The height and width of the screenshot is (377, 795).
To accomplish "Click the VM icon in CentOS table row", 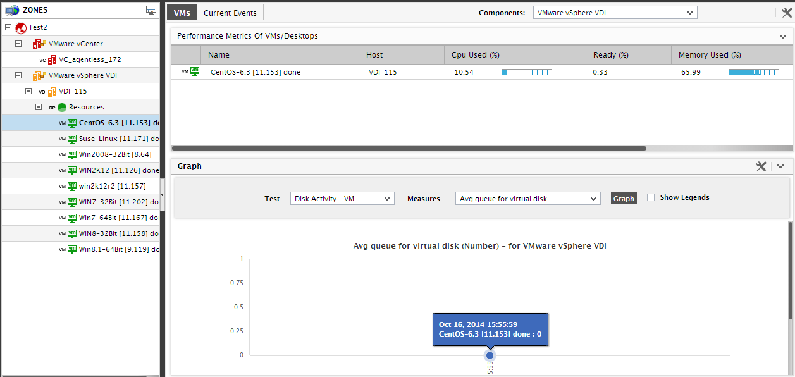I will (195, 71).
